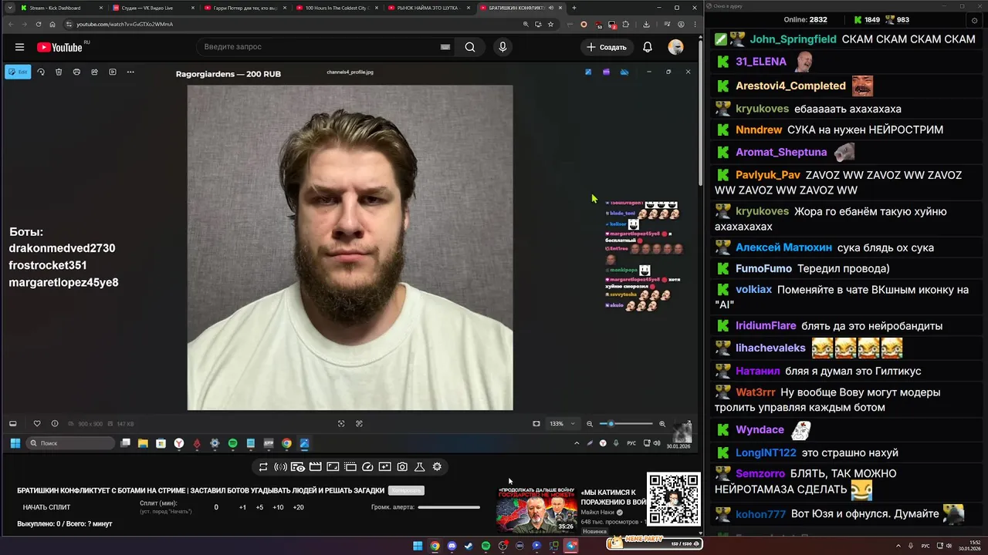The height and width of the screenshot is (555, 988).
Task: Share the image from photo viewer toolbar
Action: pos(94,72)
